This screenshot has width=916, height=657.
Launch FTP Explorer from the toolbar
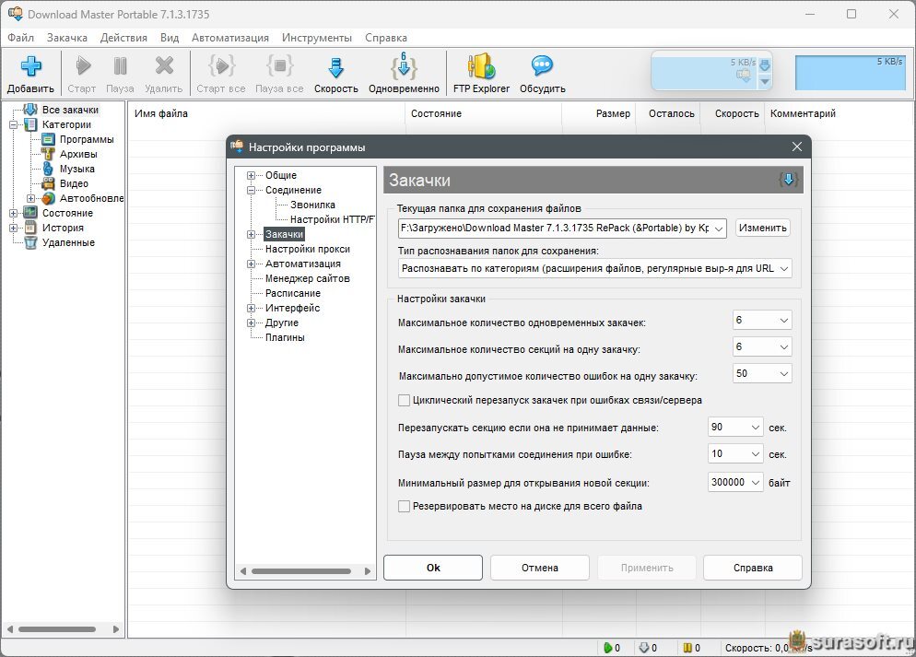[x=481, y=67]
